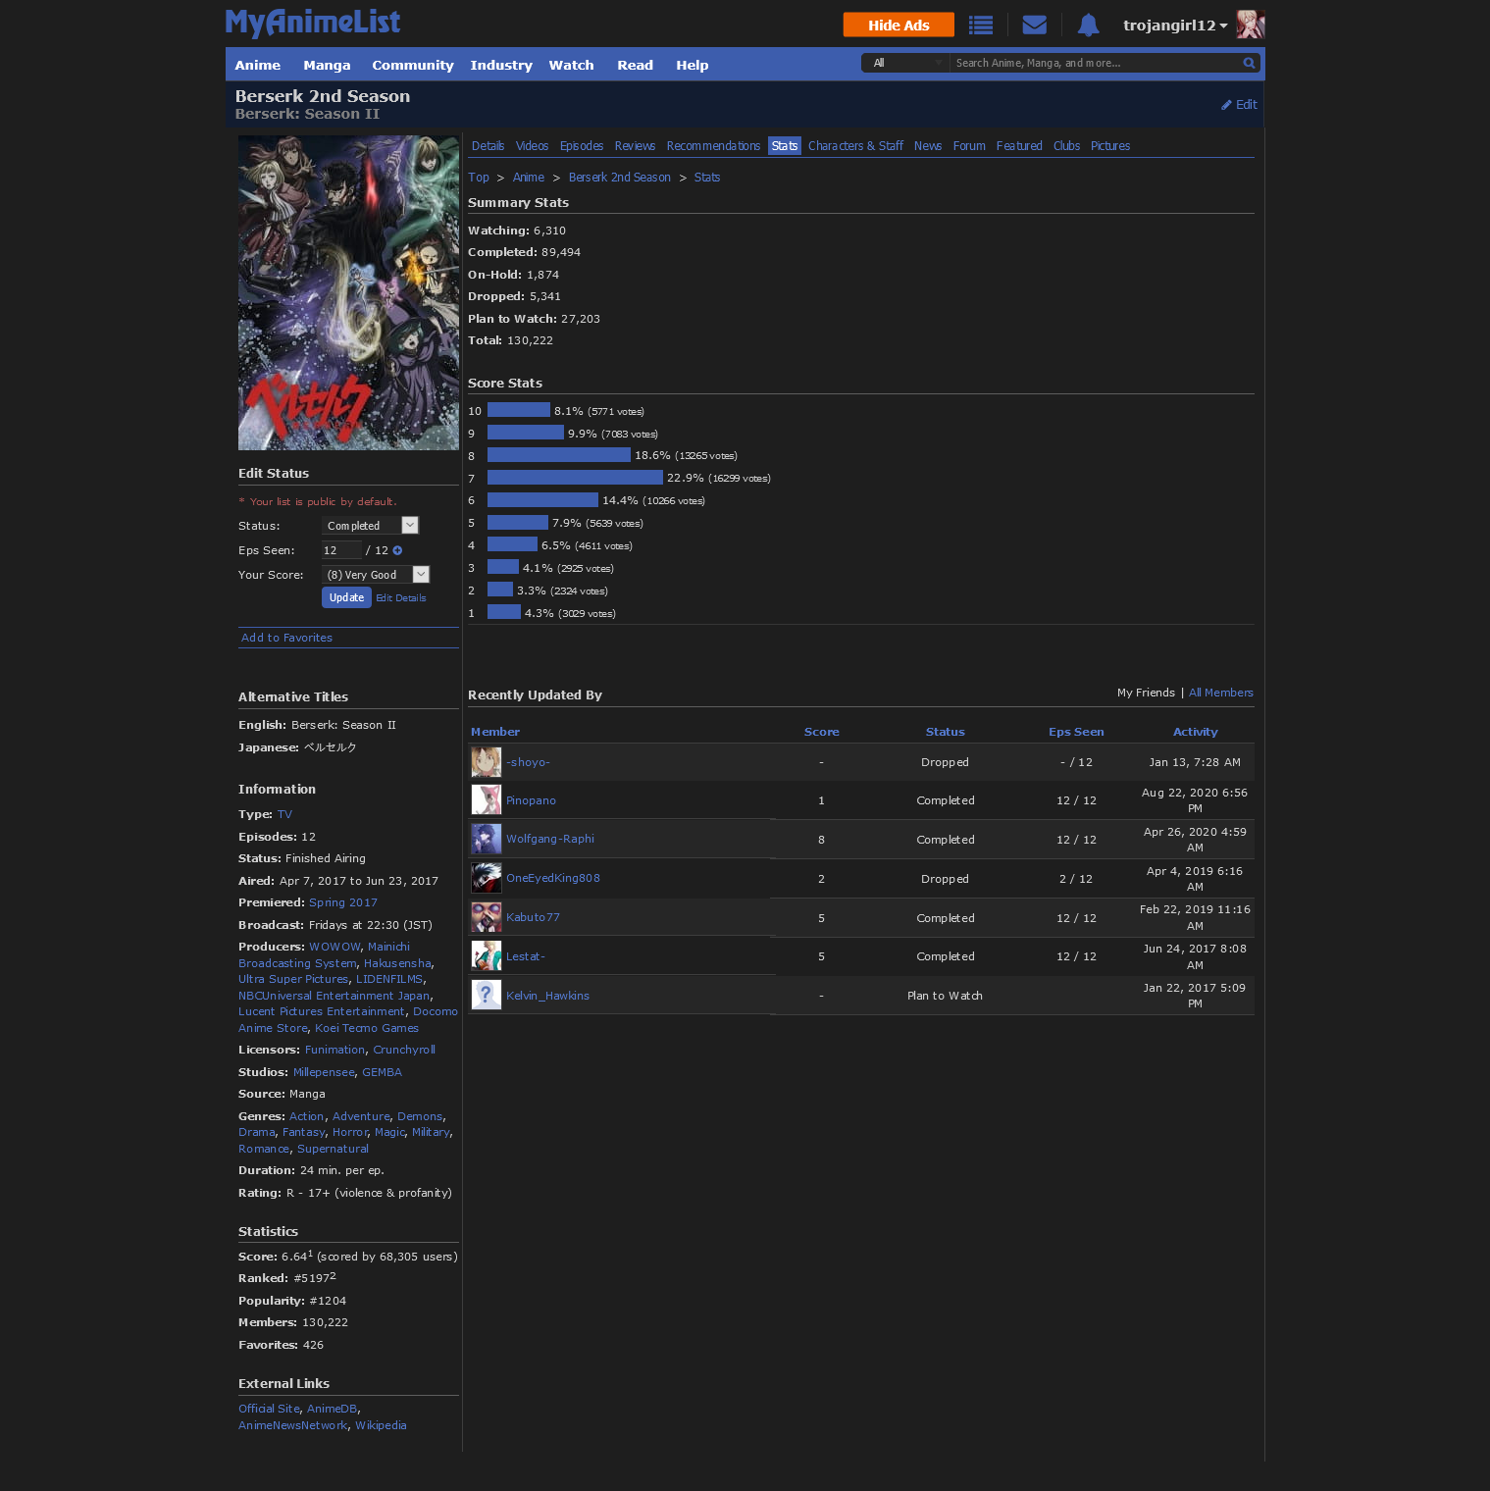This screenshot has width=1490, height=1491.
Task: Open OneEyedKing808 member avatar
Action: 487,878
